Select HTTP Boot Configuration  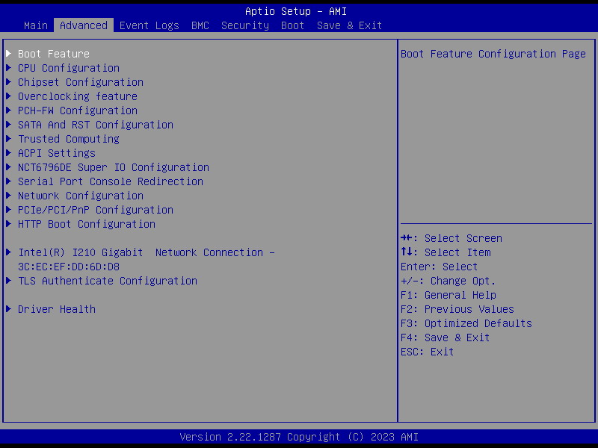(x=87, y=224)
